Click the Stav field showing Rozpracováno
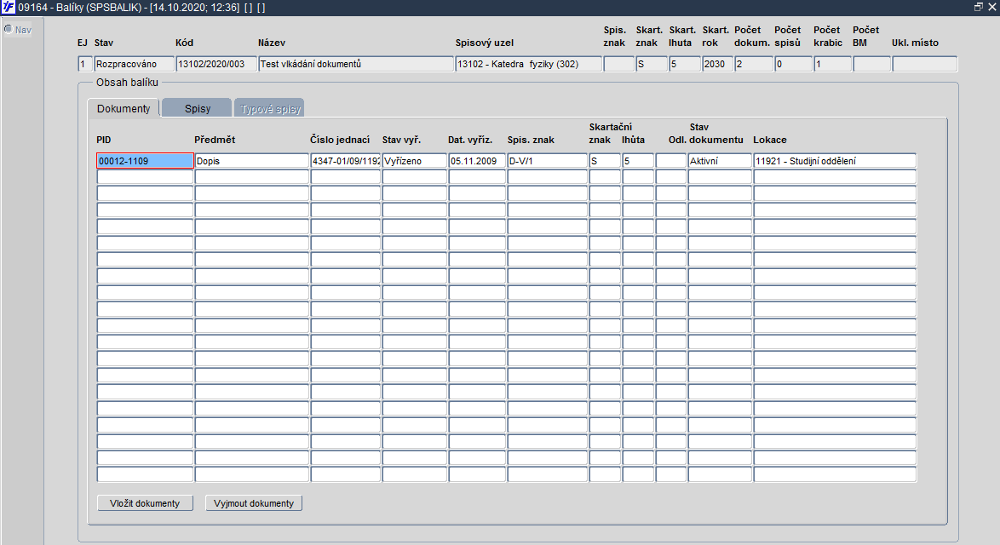The image size is (1000, 545). click(x=134, y=64)
